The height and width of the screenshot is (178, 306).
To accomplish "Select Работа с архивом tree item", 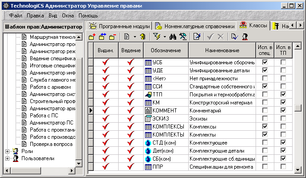I will [50, 87].
